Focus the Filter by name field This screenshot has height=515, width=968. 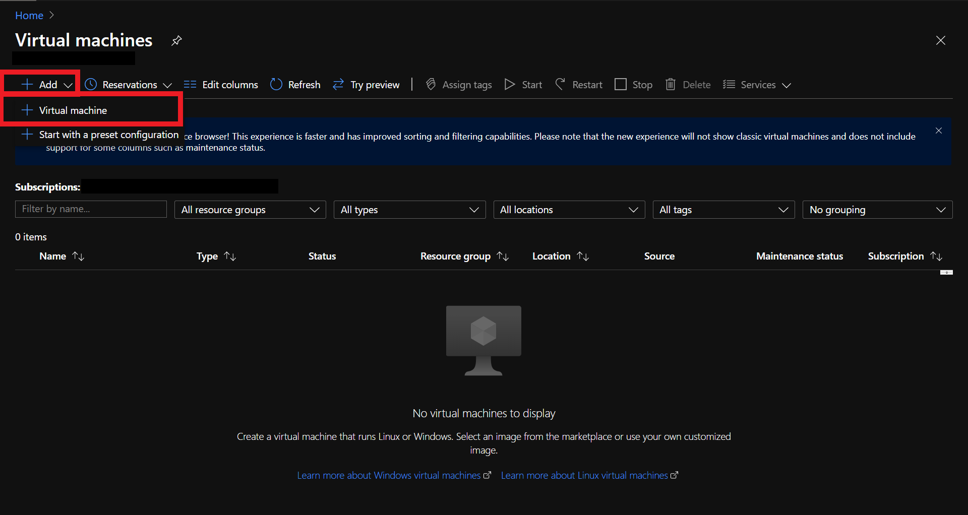point(91,209)
